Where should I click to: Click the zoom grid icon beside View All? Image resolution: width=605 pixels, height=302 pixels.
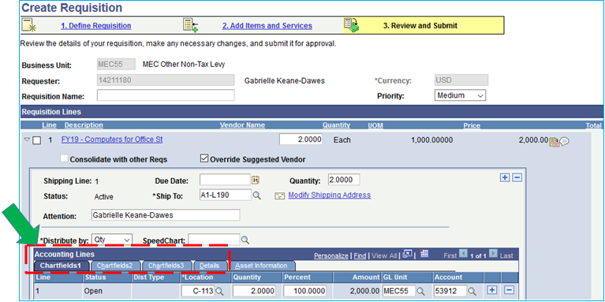(x=407, y=254)
